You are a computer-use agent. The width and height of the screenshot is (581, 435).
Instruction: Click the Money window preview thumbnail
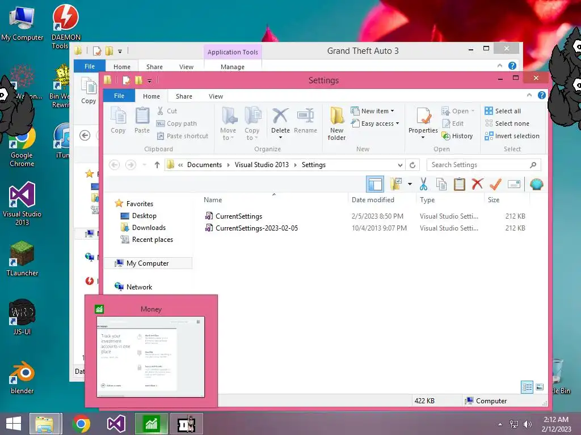150,357
